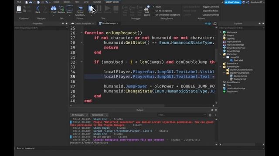Open Find with the binoculars icon
This screenshot has width=279, height=156.
53,8
